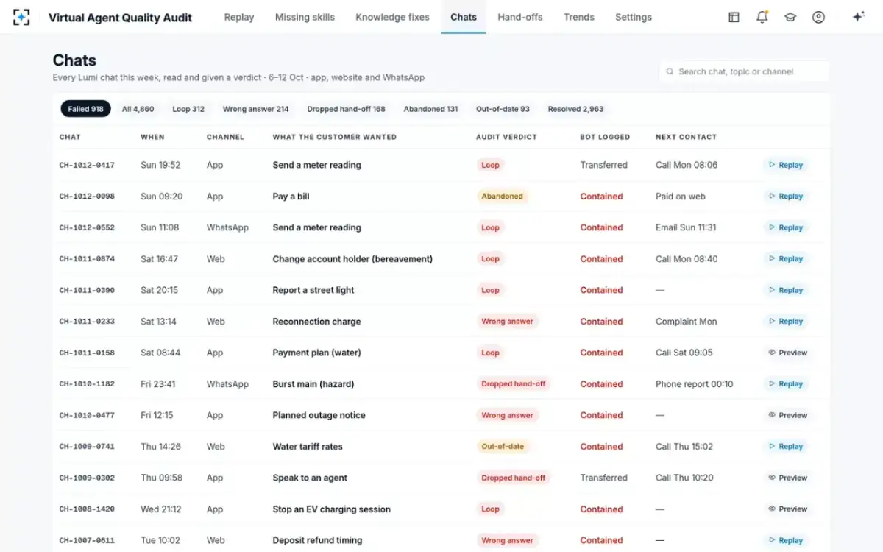Select the Chats tab
Image resolution: width=883 pixels, height=552 pixels.
click(x=464, y=17)
